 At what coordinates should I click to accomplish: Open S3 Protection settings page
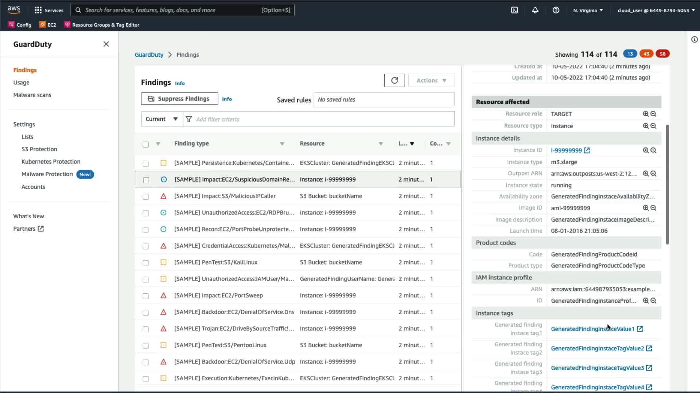[x=39, y=149]
